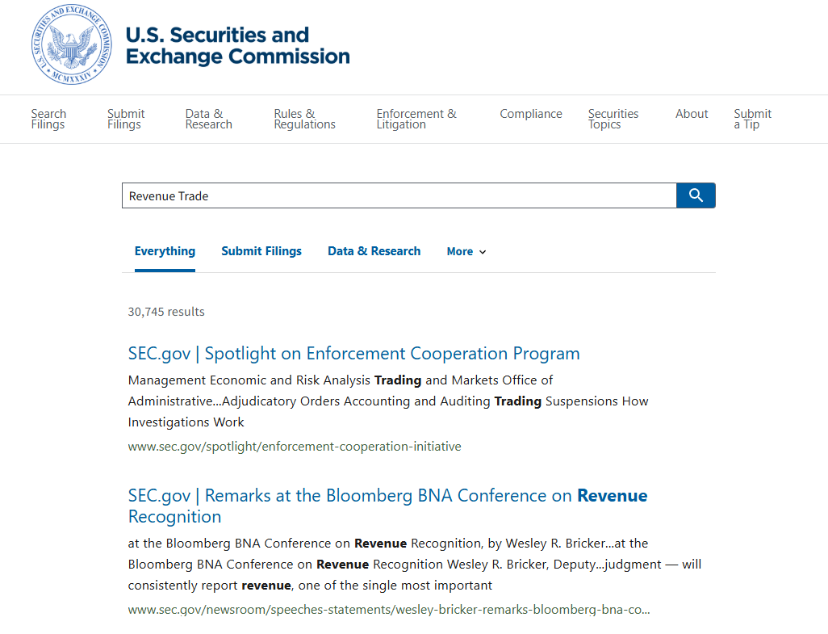Screen dimensions: 828x634
Task: Open the About menu
Action: coord(692,114)
